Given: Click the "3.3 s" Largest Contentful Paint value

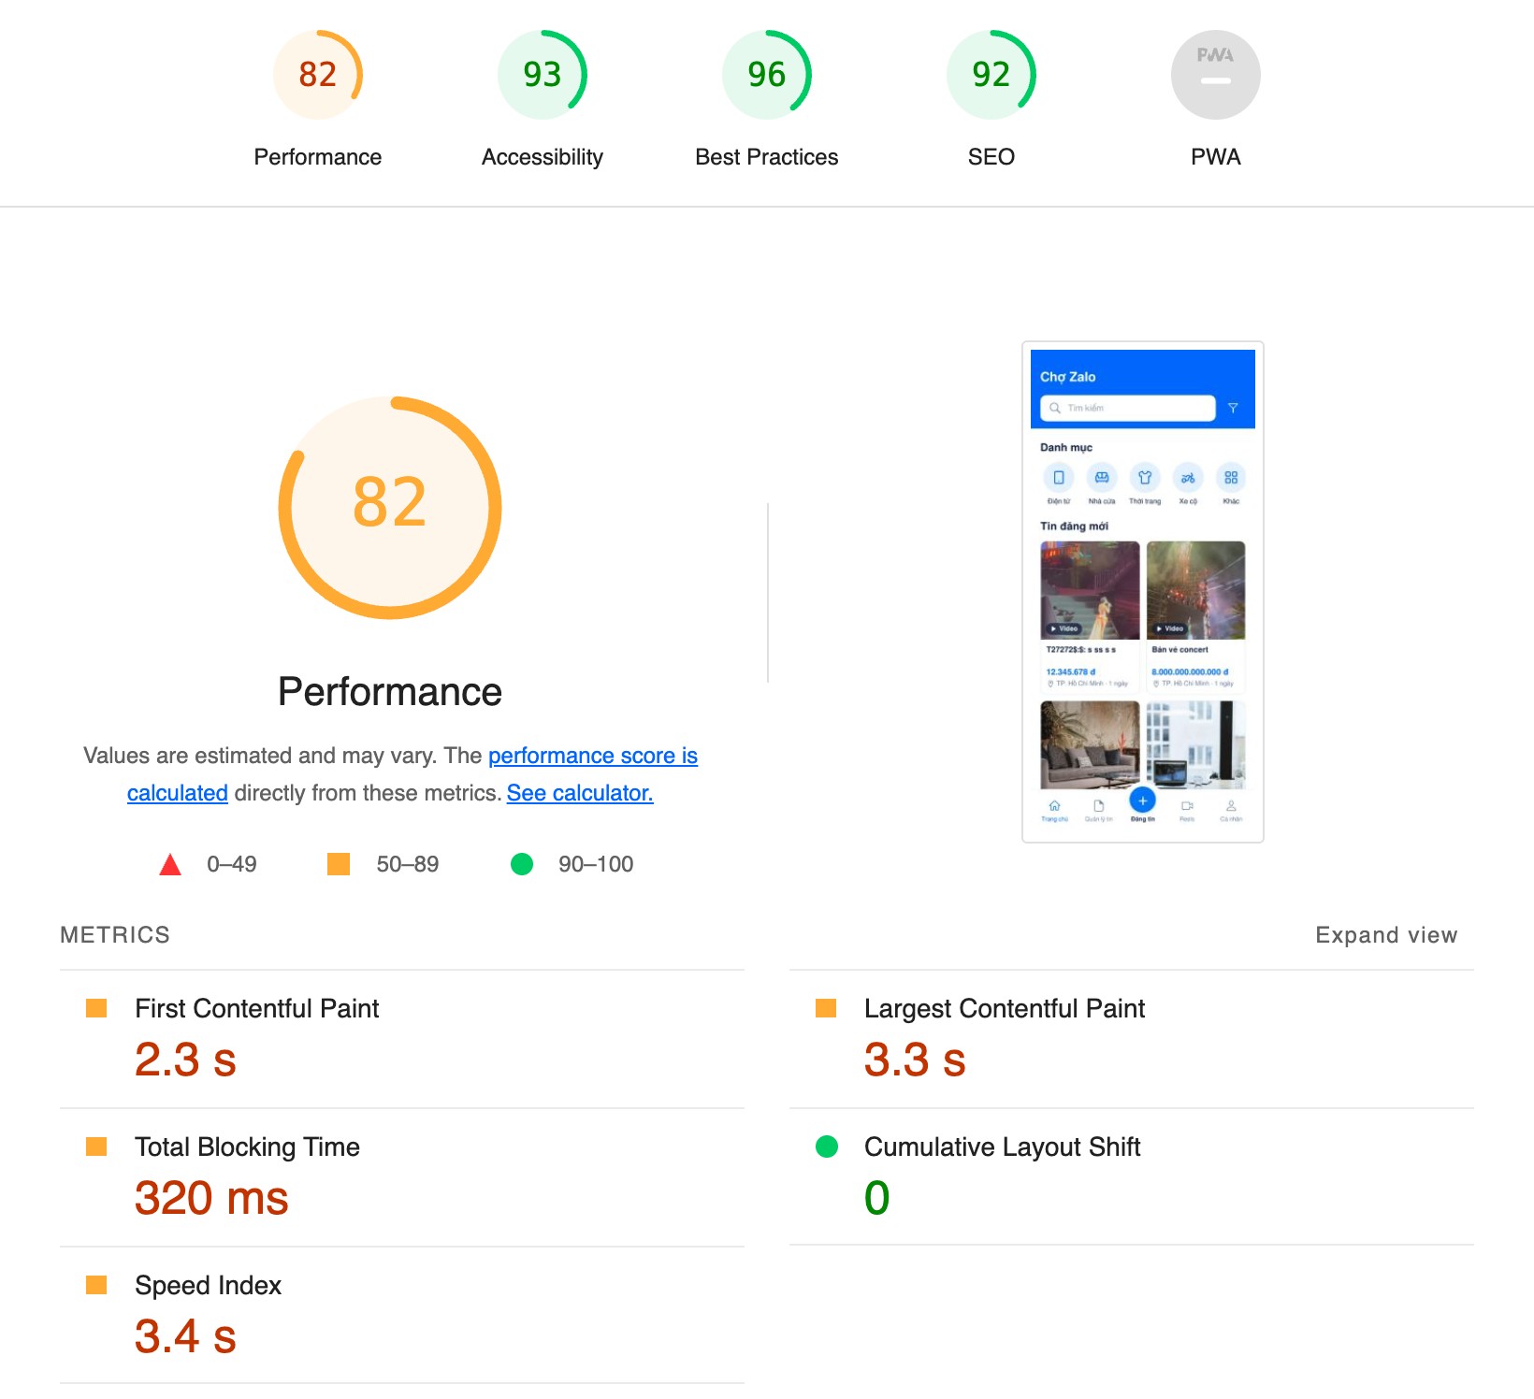Looking at the screenshot, I should 915,1060.
